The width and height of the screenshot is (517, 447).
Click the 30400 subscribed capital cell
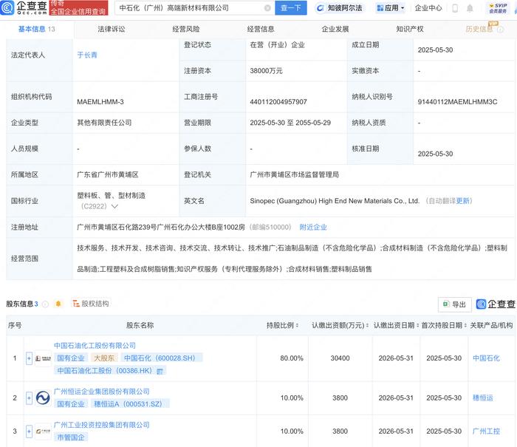point(340,358)
